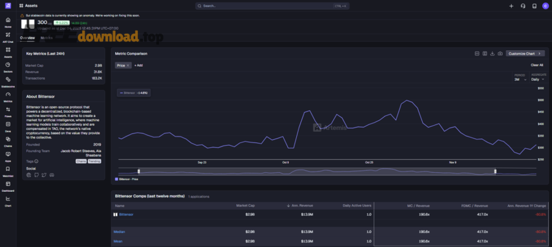Open ART Chat from the sidebar
This screenshot has width=552, height=247.
pos(8,37)
